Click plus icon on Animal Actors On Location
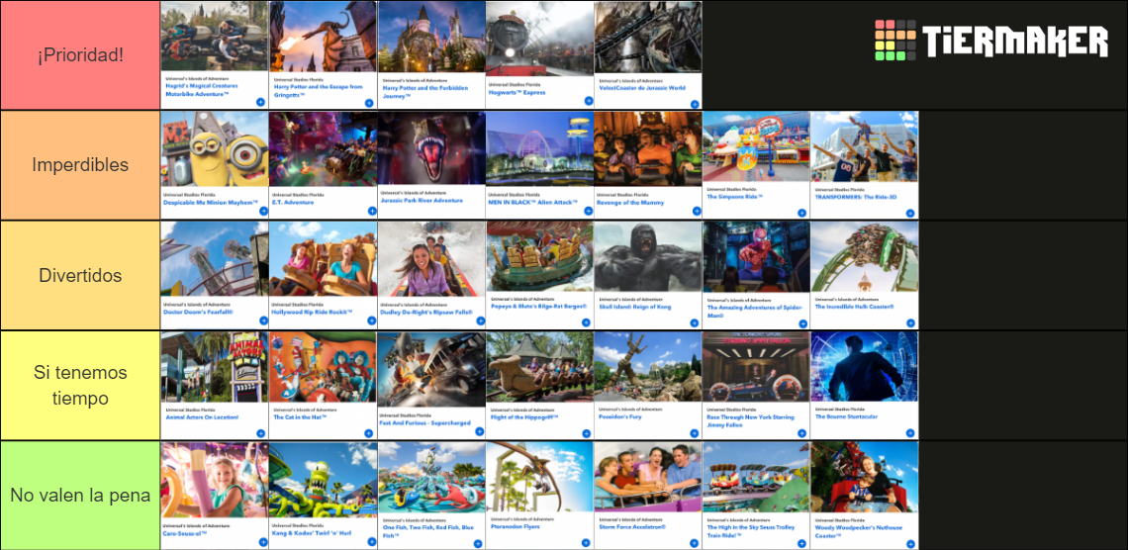 (260, 433)
